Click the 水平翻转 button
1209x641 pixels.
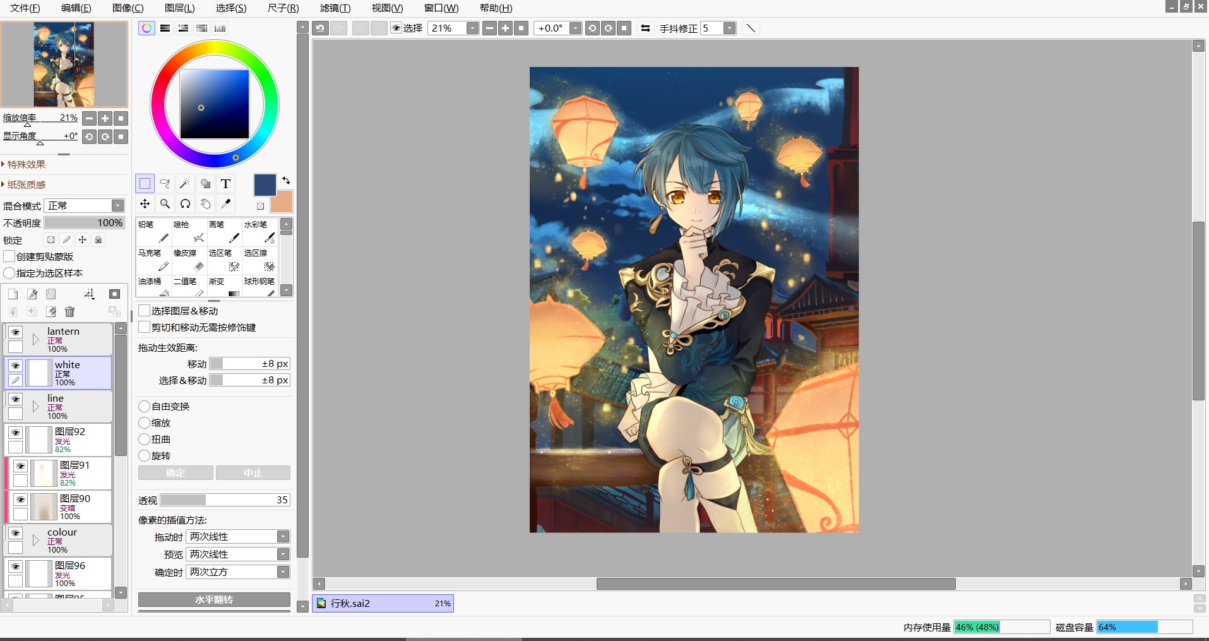tap(214, 599)
